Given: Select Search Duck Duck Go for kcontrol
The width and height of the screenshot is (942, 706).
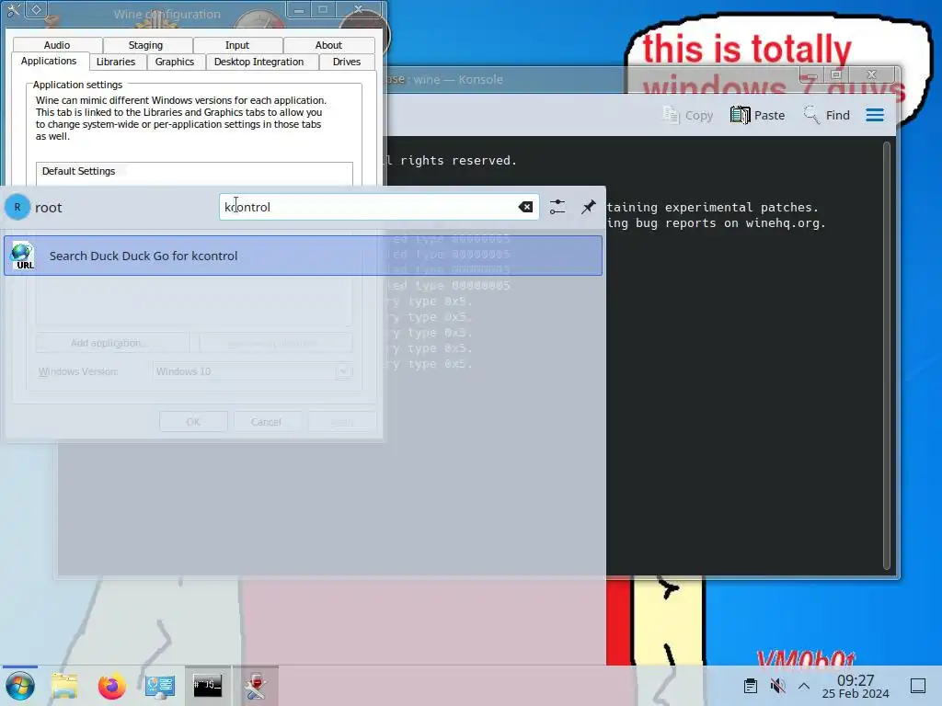Looking at the screenshot, I should tap(303, 256).
